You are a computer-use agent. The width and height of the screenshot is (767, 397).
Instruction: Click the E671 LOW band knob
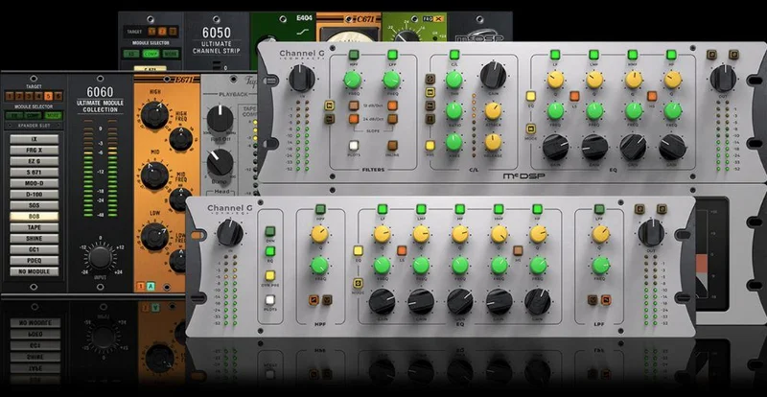point(155,237)
